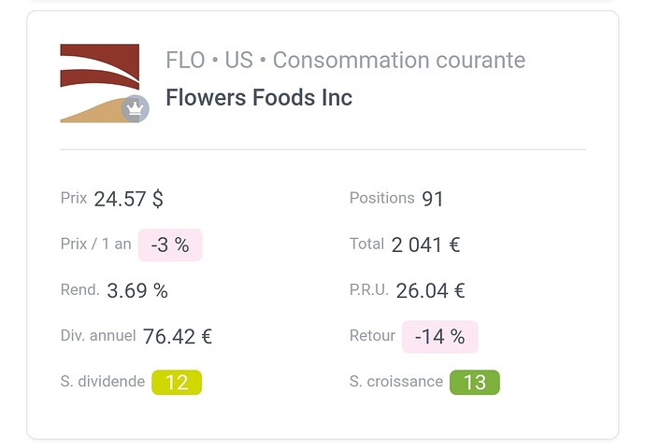Click the Rend. label
645x448 pixels.
[79, 289]
